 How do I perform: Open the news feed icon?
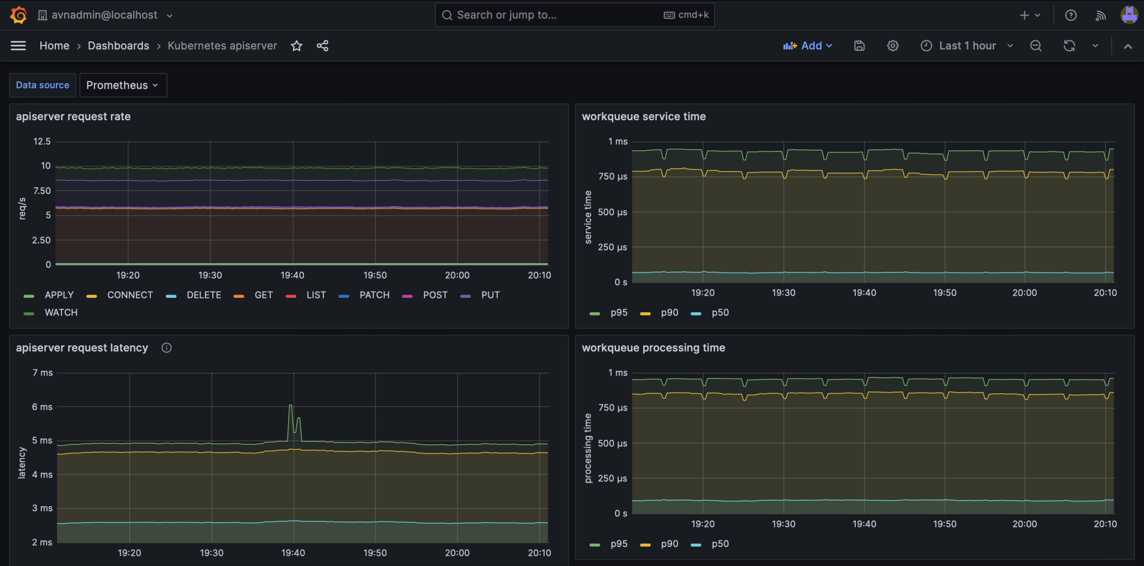pyautogui.click(x=1100, y=15)
